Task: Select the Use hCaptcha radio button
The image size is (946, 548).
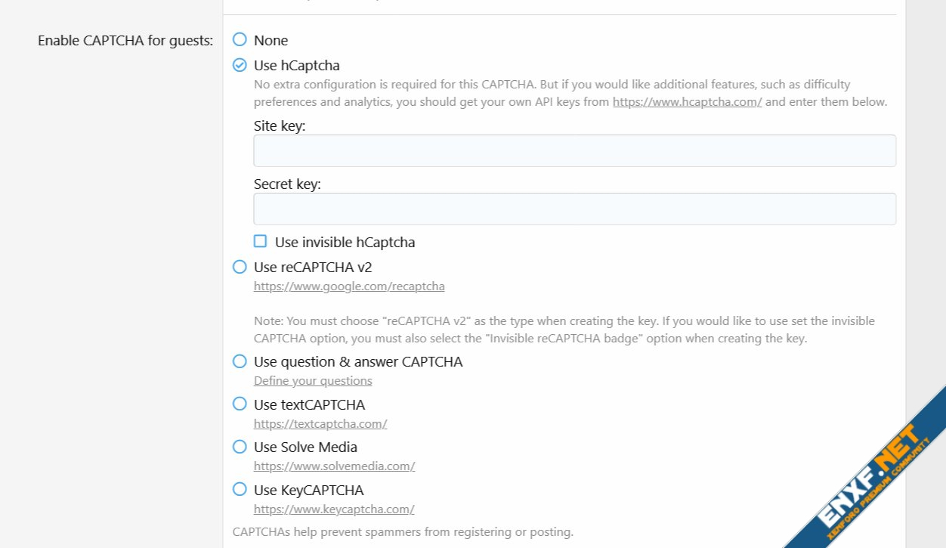Action: [x=240, y=66]
